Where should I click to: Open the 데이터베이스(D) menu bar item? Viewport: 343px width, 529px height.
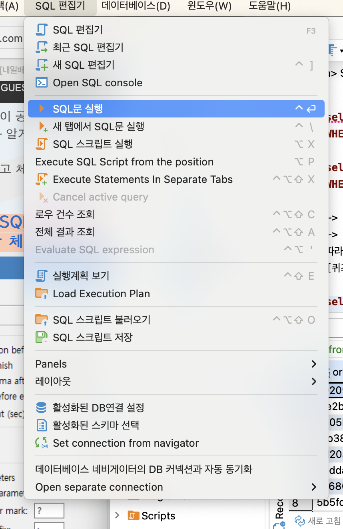[x=136, y=6]
